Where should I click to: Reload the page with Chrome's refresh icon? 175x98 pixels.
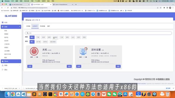coord(8,8)
